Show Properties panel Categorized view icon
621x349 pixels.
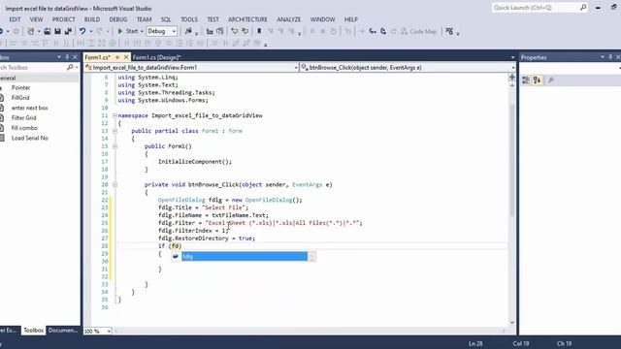(526, 80)
